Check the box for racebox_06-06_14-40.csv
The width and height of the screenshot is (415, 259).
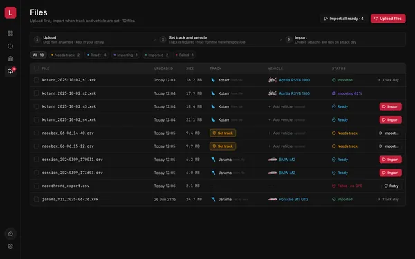point(36,133)
